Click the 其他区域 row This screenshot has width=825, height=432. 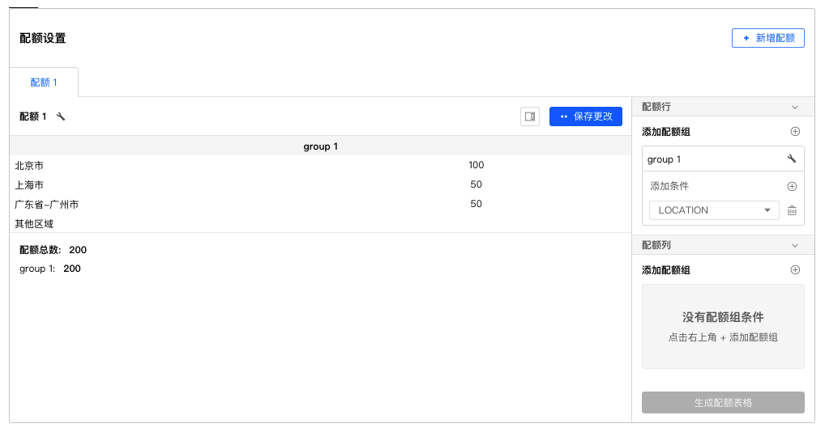(x=320, y=223)
